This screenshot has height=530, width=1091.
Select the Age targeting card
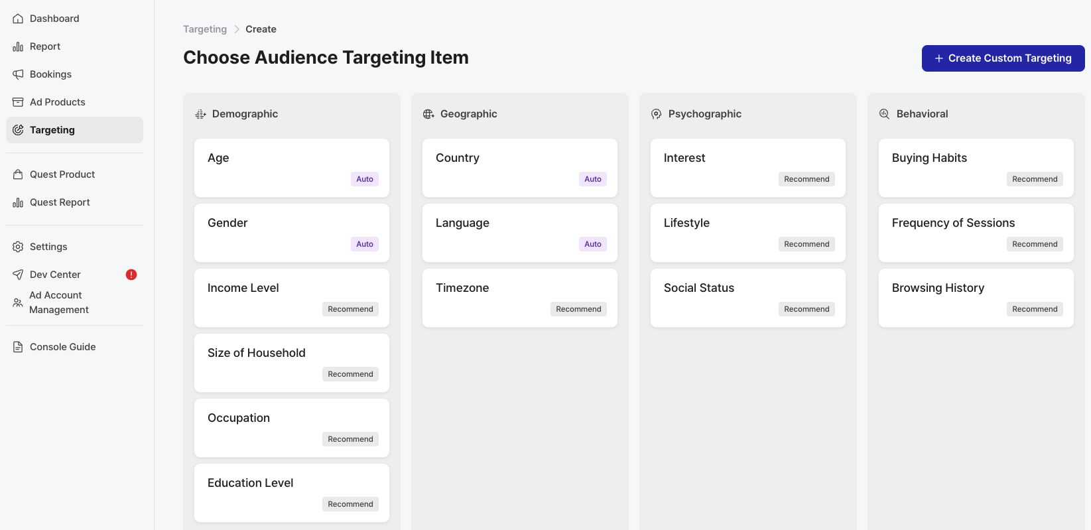[291, 167]
